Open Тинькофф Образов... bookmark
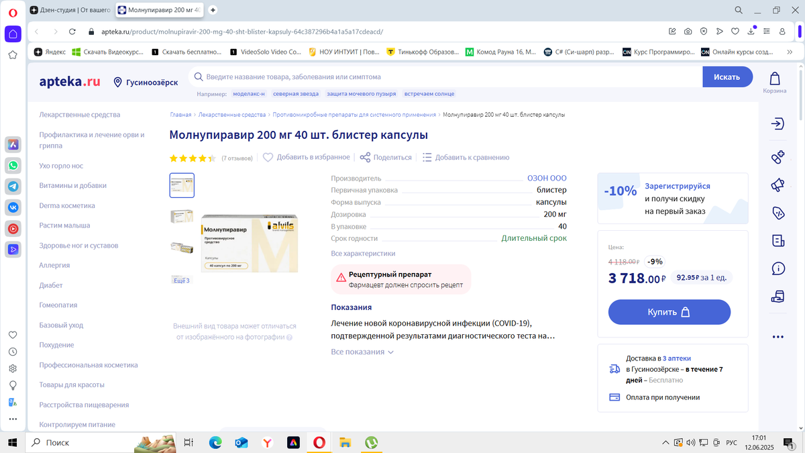This screenshot has height=453, width=805. tap(423, 52)
